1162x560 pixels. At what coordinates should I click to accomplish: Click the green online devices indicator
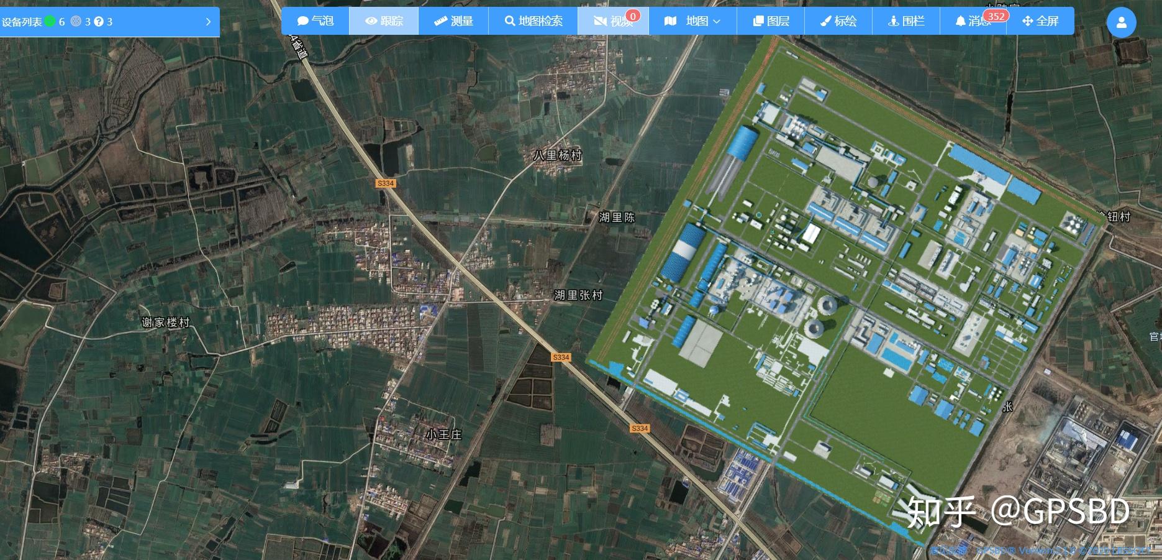click(x=50, y=22)
